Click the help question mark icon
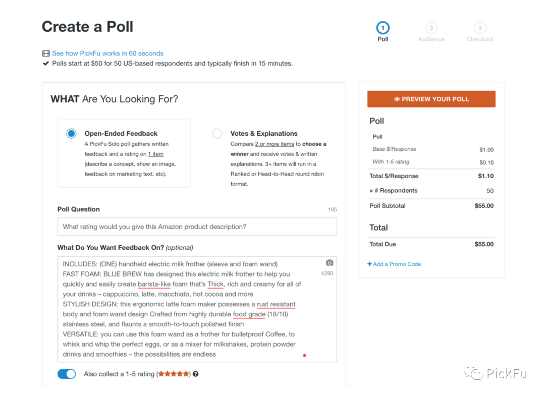This screenshot has height=396, width=545. [195, 374]
